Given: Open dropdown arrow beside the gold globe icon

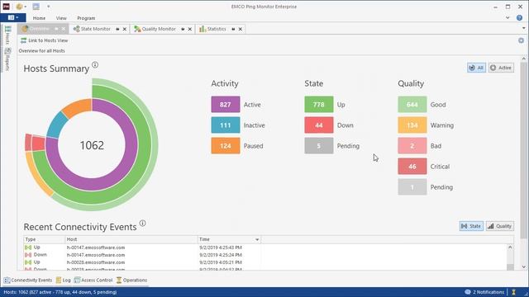Looking at the screenshot, I should (26, 7).
